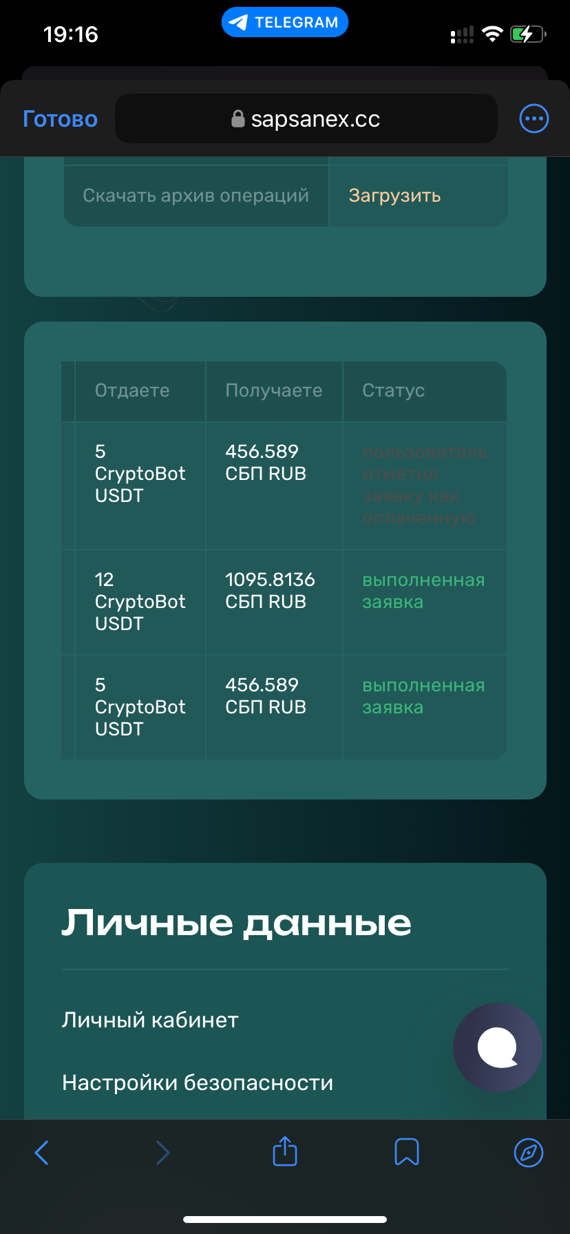Open page in Safari compass icon

(529, 1152)
